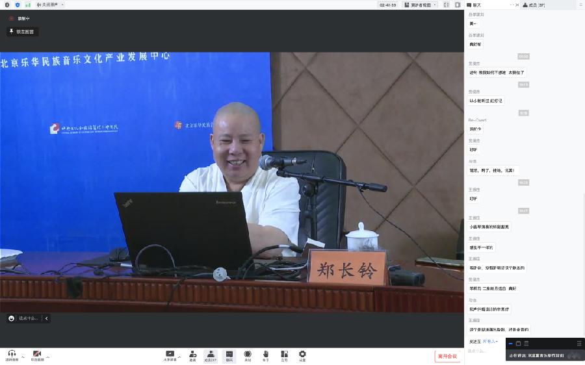
Task: Click the menu icon at speaking popup's right
Action: click(x=579, y=344)
